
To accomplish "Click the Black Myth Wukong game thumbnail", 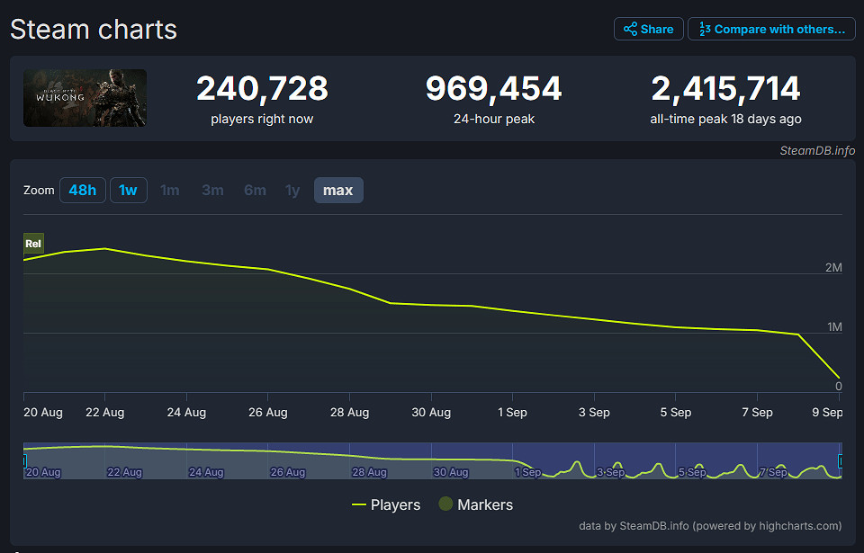I will point(85,98).
